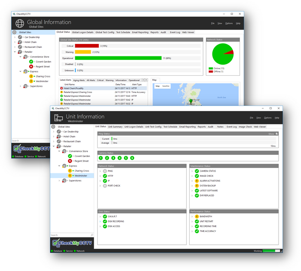Click the PING grey status icon
The width and height of the screenshot is (301, 271).
point(105,171)
